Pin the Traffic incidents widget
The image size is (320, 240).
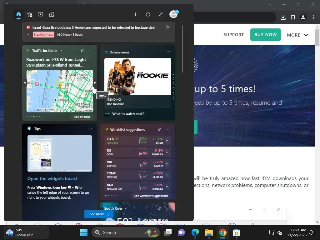pyautogui.click(x=82, y=51)
